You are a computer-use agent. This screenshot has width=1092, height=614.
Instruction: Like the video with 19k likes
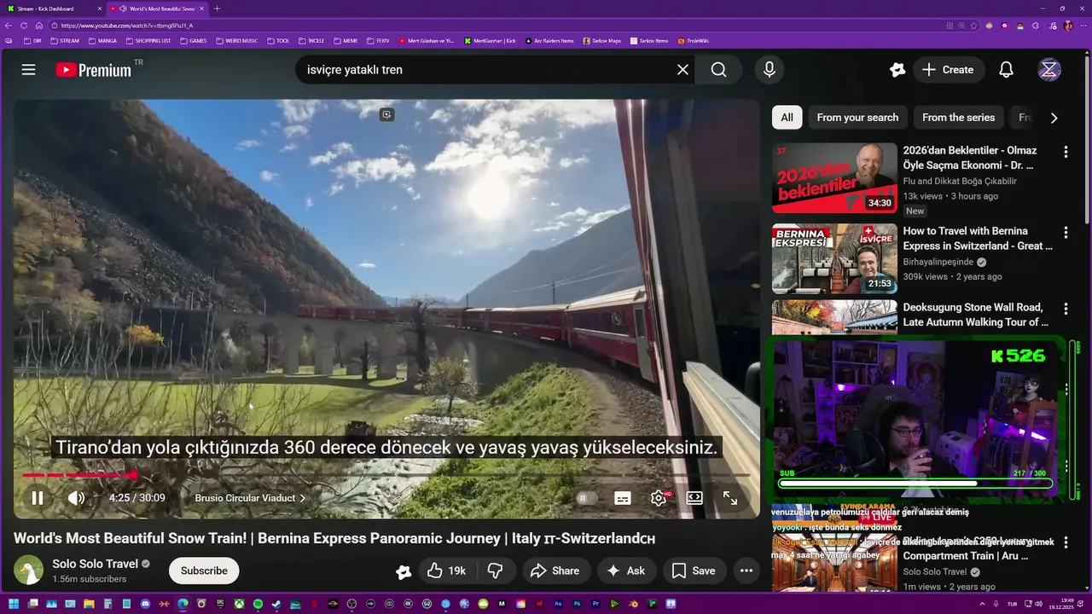click(x=446, y=571)
